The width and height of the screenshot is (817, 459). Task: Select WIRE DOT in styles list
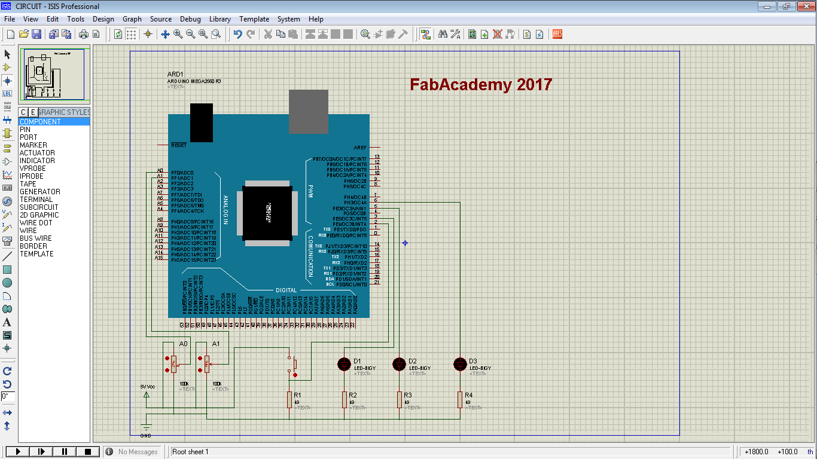tap(54, 223)
